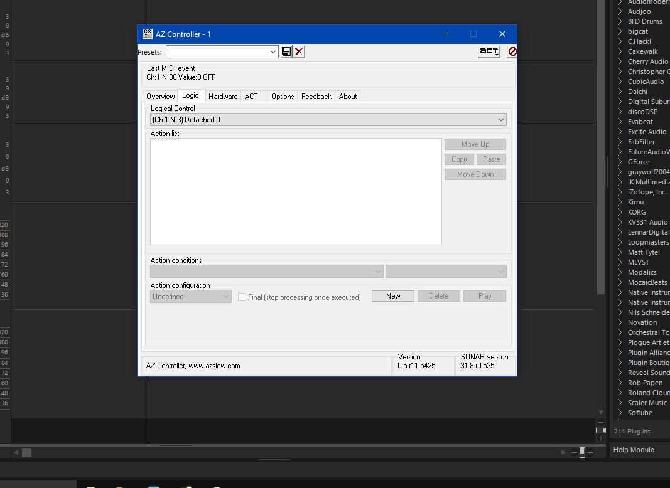
Task: Expand the FabFilter plugin folder
Action: pyautogui.click(x=620, y=142)
